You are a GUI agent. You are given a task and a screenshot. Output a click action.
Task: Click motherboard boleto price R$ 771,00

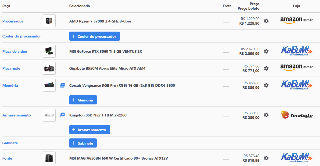(251, 71)
